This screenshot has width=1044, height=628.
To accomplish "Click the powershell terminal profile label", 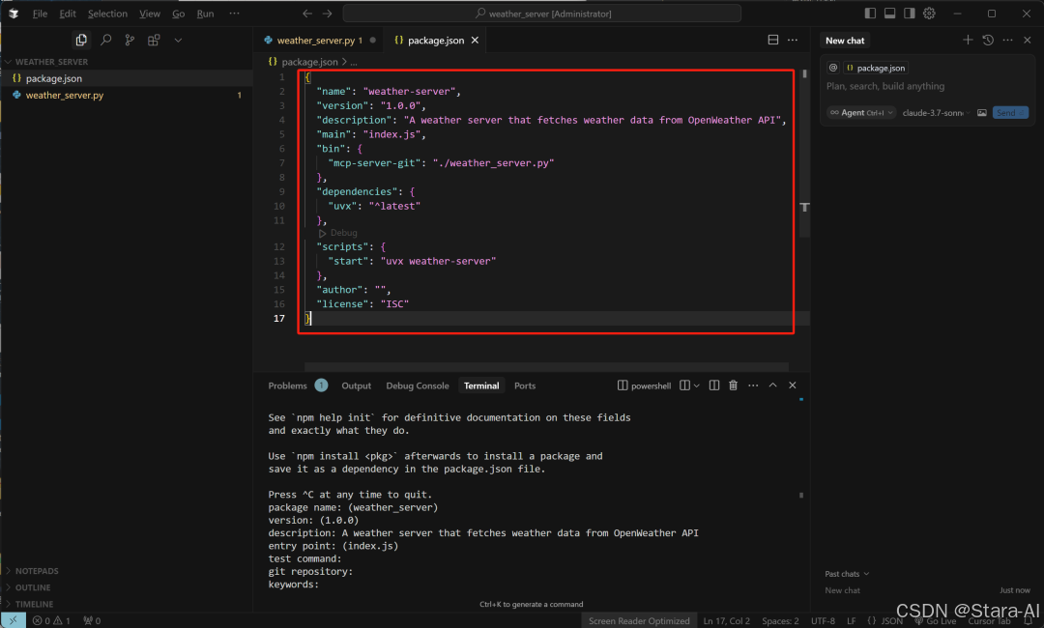I will coord(644,385).
